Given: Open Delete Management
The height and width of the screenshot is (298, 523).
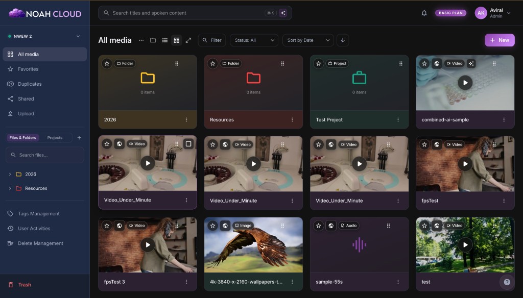Looking at the screenshot, I should (45, 243).
